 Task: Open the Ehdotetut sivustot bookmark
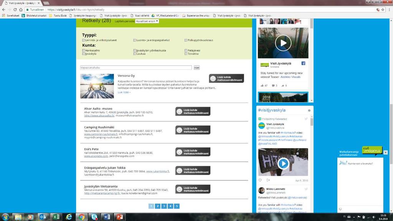pyautogui.click(x=34, y=15)
